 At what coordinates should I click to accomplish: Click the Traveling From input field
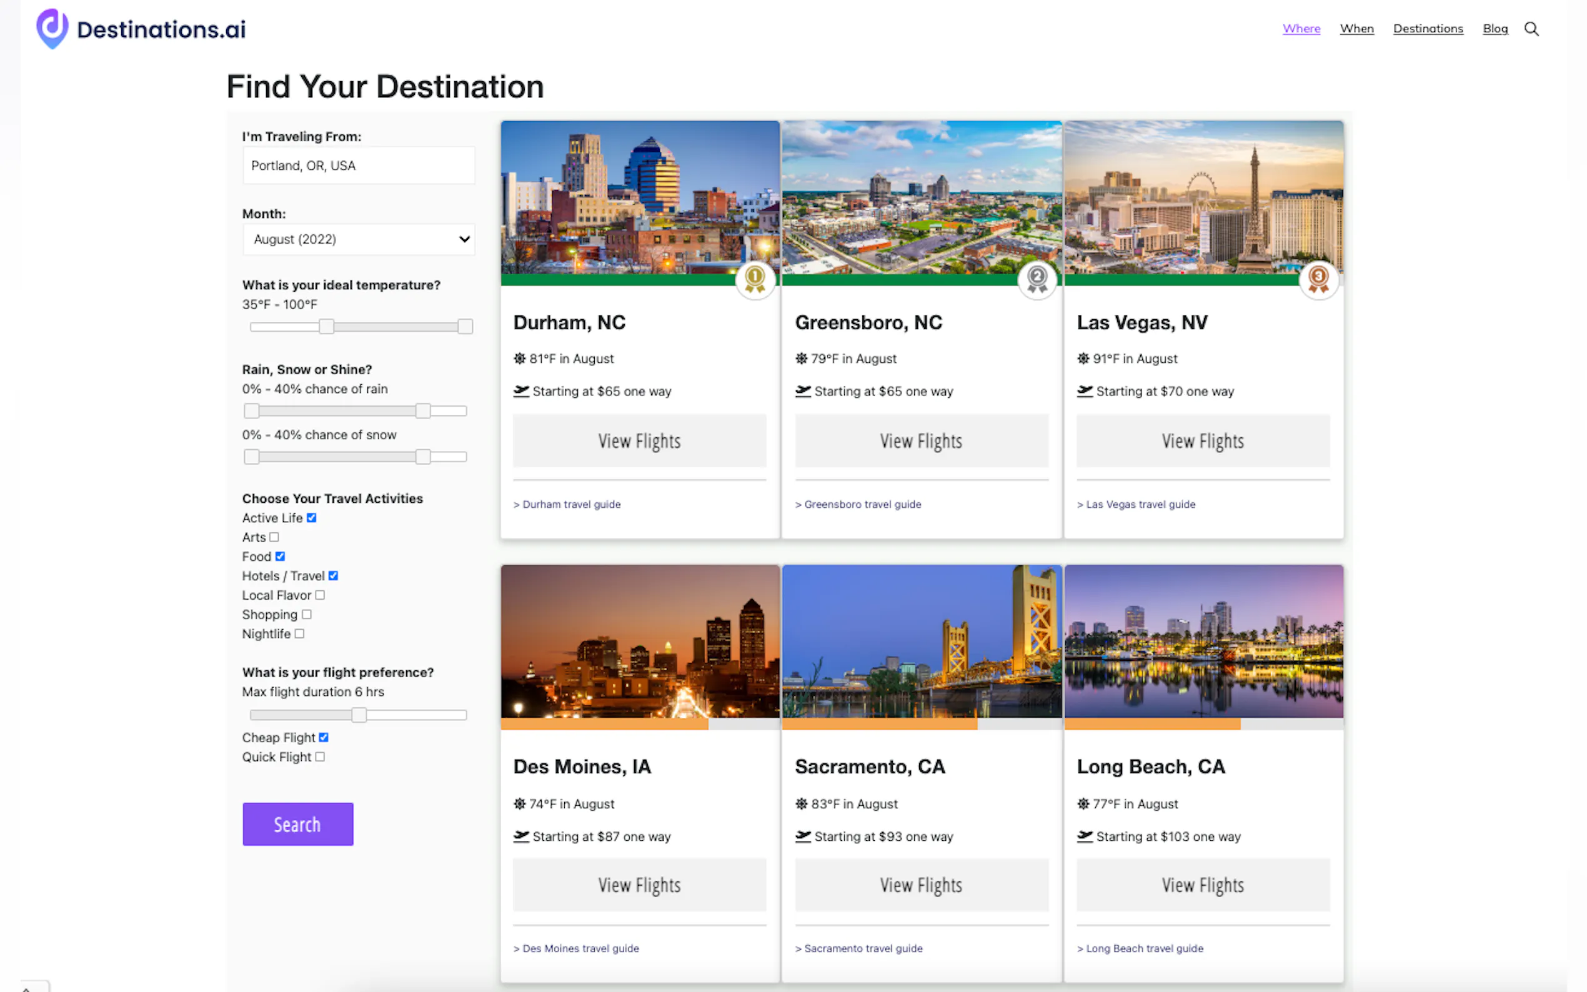coord(358,166)
